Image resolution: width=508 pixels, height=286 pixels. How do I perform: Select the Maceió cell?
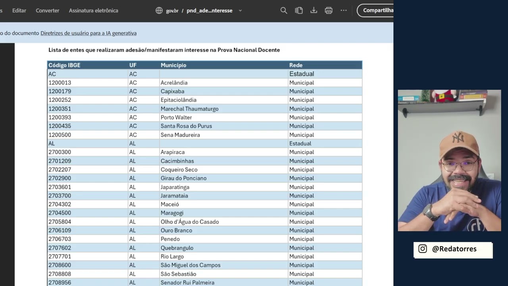(x=223, y=204)
